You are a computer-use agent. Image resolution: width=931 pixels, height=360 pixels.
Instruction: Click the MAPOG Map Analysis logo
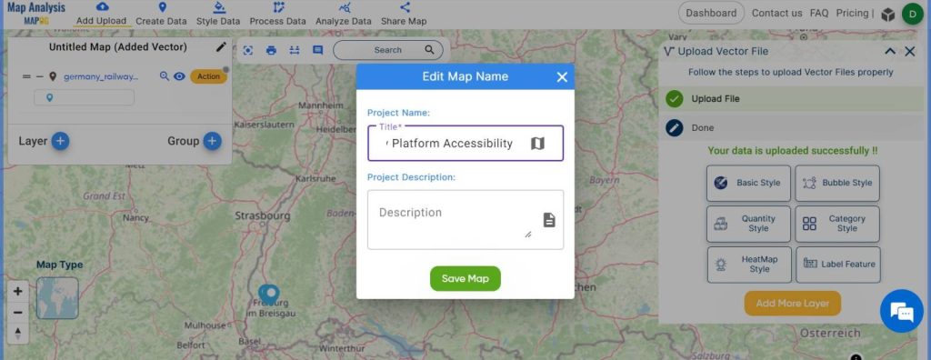pyautogui.click(x=36, y=13)
